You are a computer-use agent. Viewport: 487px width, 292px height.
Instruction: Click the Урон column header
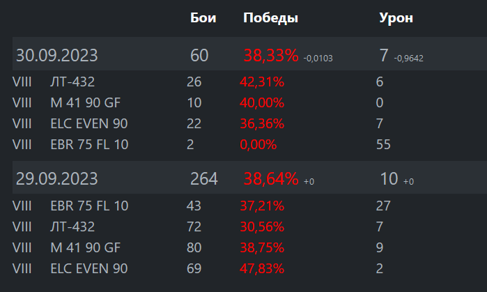[396, 18]
